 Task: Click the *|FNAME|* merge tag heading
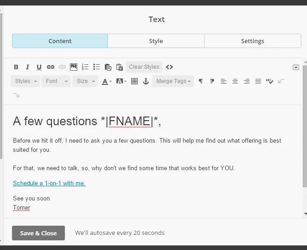click(x=130, y=121)
